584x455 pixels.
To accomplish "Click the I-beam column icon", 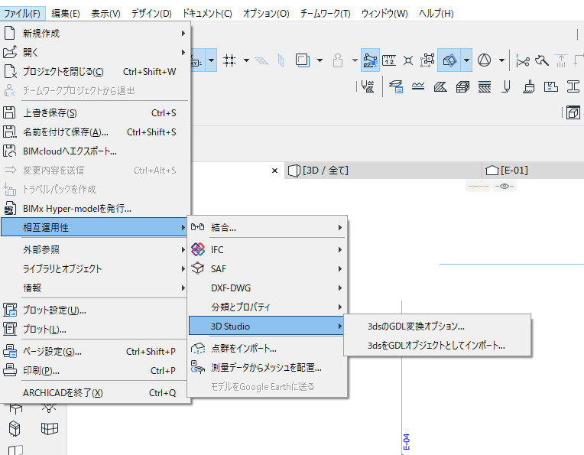I will pyautogui.click(x=573, y=87).
